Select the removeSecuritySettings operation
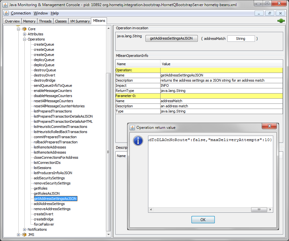 52,183
